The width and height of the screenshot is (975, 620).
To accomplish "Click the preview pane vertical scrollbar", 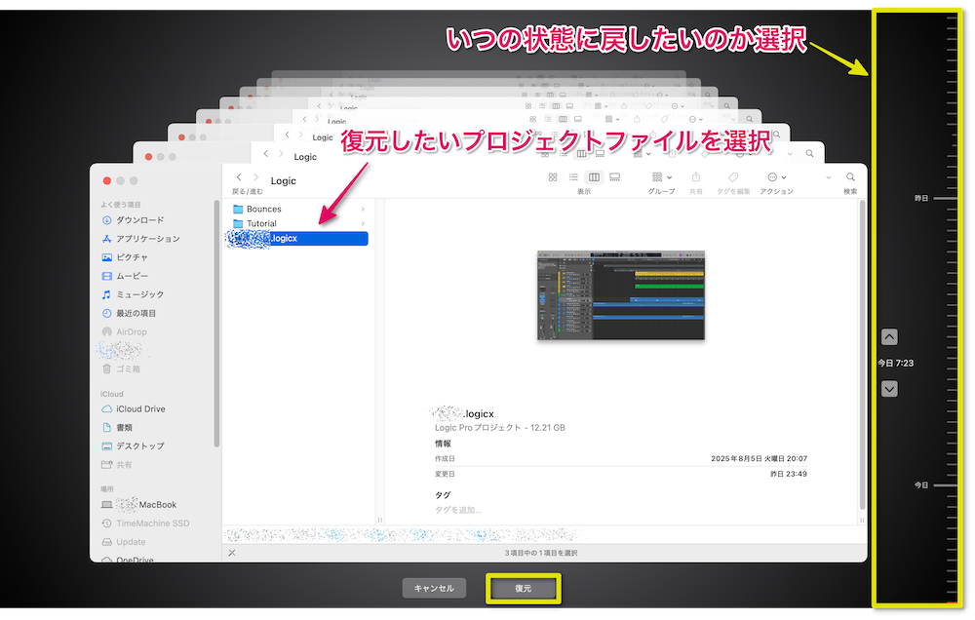I will pyautogui.click(x=863, y=355).
